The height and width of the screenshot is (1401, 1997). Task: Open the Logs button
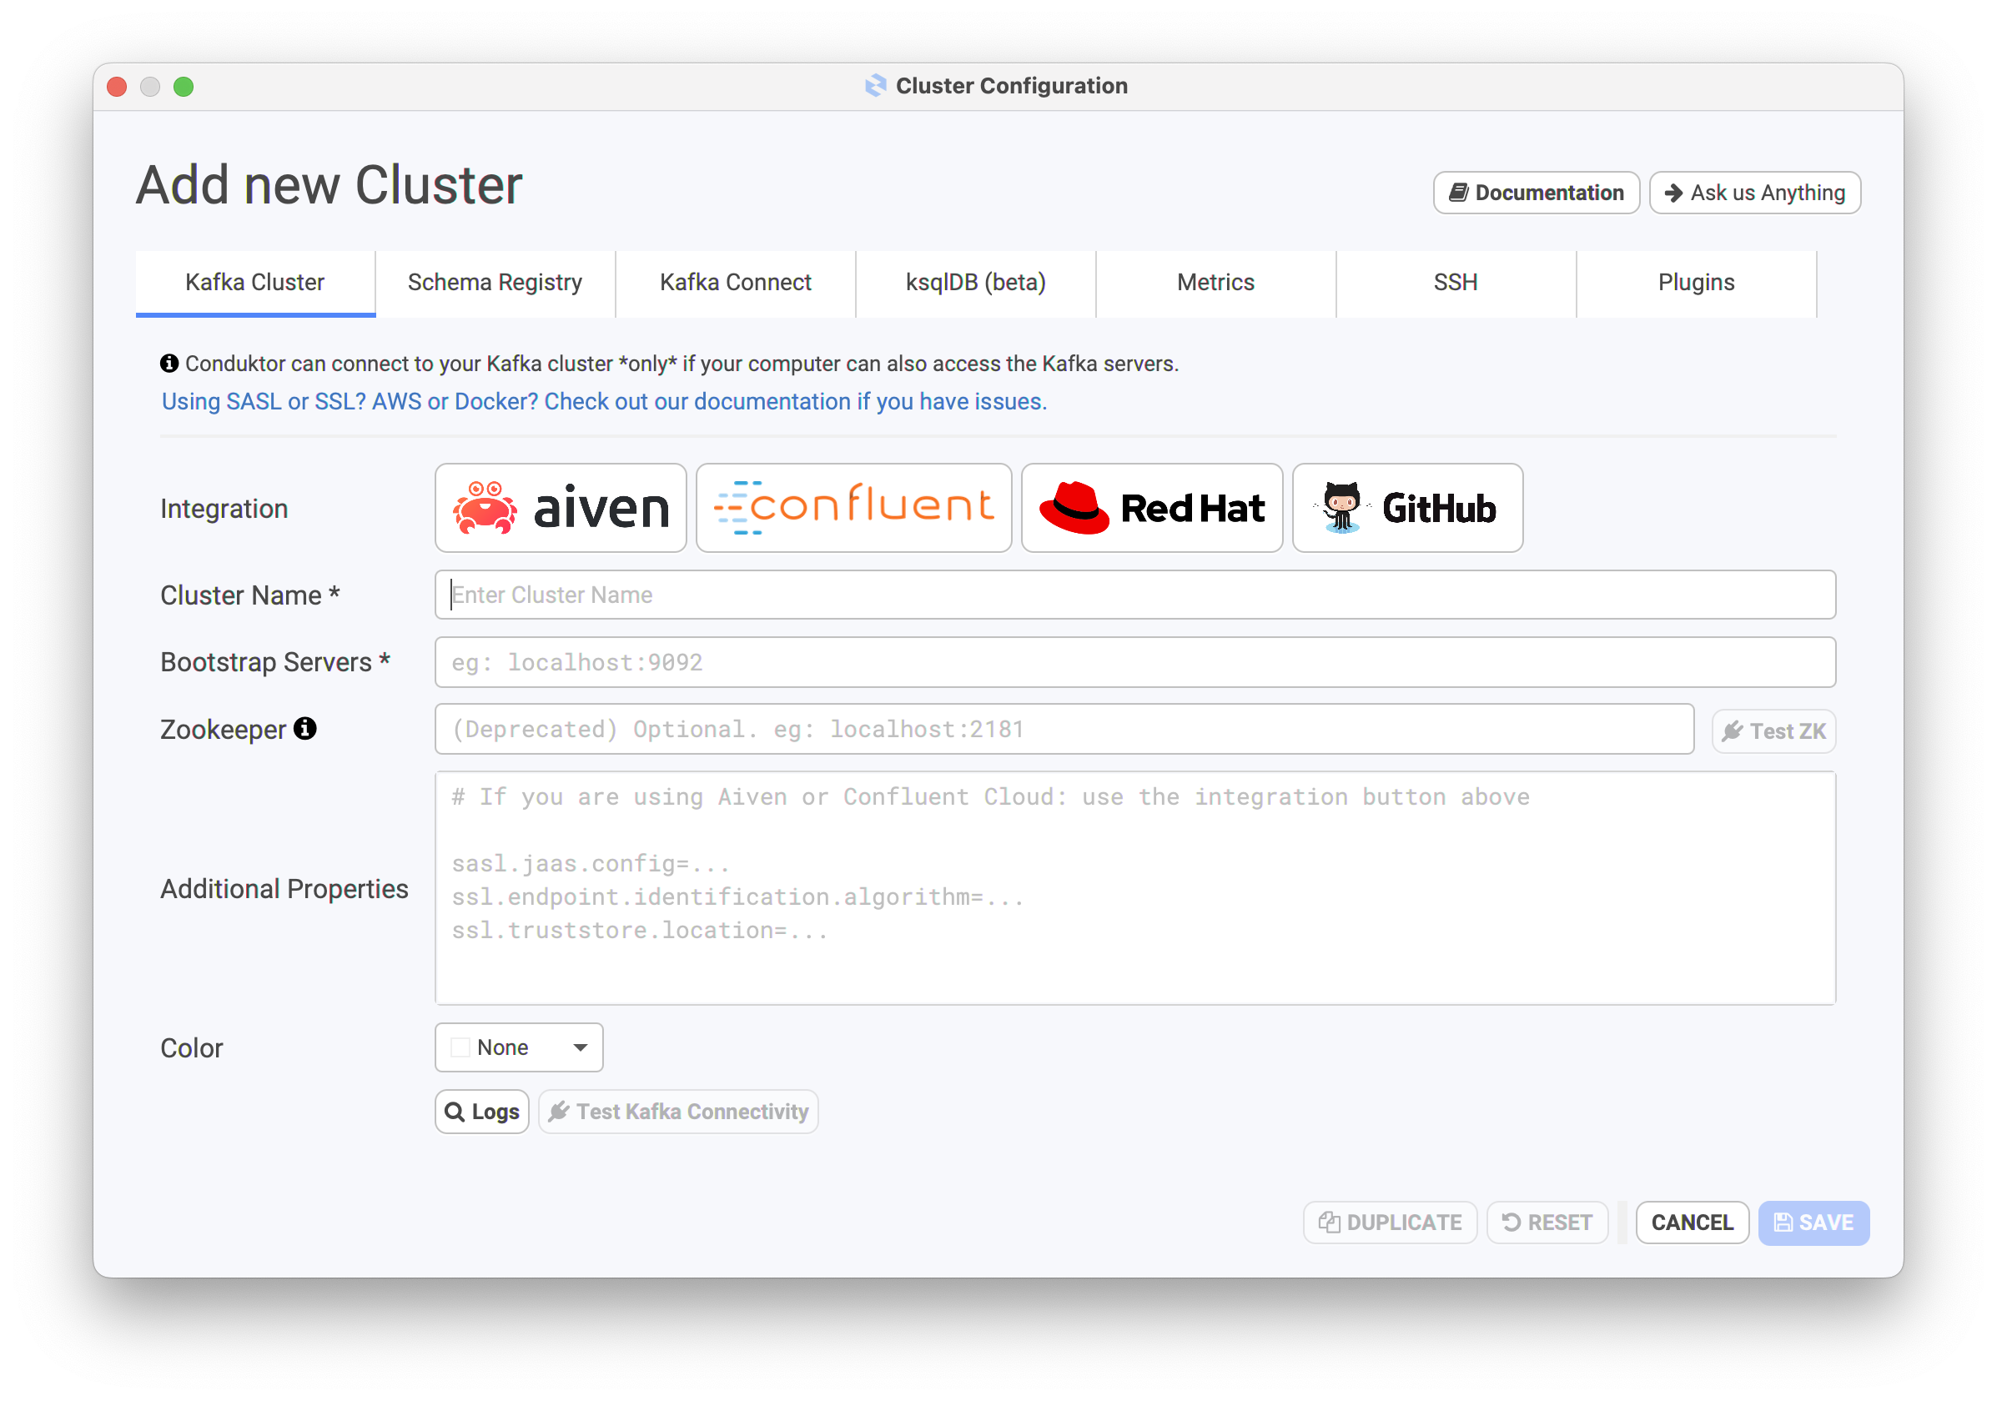pyautogui.click(x=482, y=1112)
